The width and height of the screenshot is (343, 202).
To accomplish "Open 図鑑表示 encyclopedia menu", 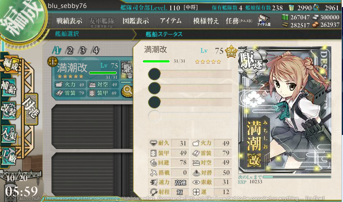I will pos(136,21).
